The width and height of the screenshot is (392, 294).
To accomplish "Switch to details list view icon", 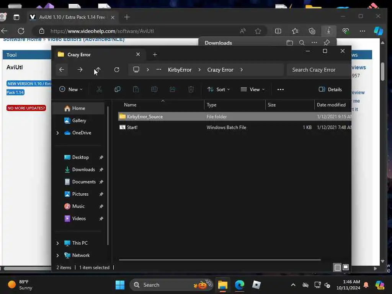I will 338,267.
